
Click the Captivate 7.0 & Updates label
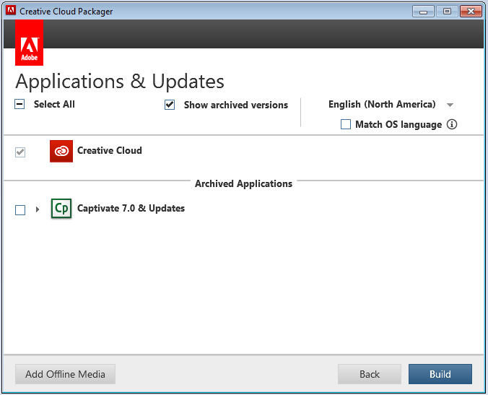[x=131, y=208]
